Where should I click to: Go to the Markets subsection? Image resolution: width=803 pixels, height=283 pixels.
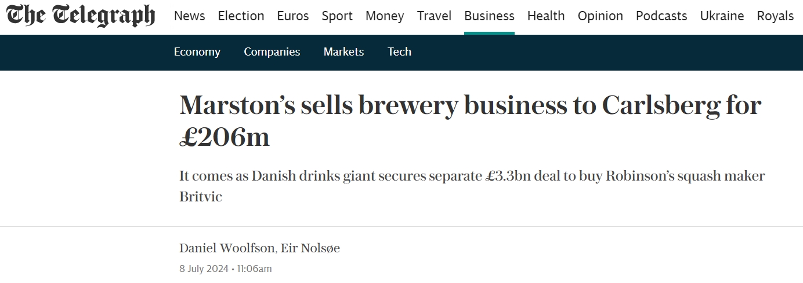(x=343, y=52)
